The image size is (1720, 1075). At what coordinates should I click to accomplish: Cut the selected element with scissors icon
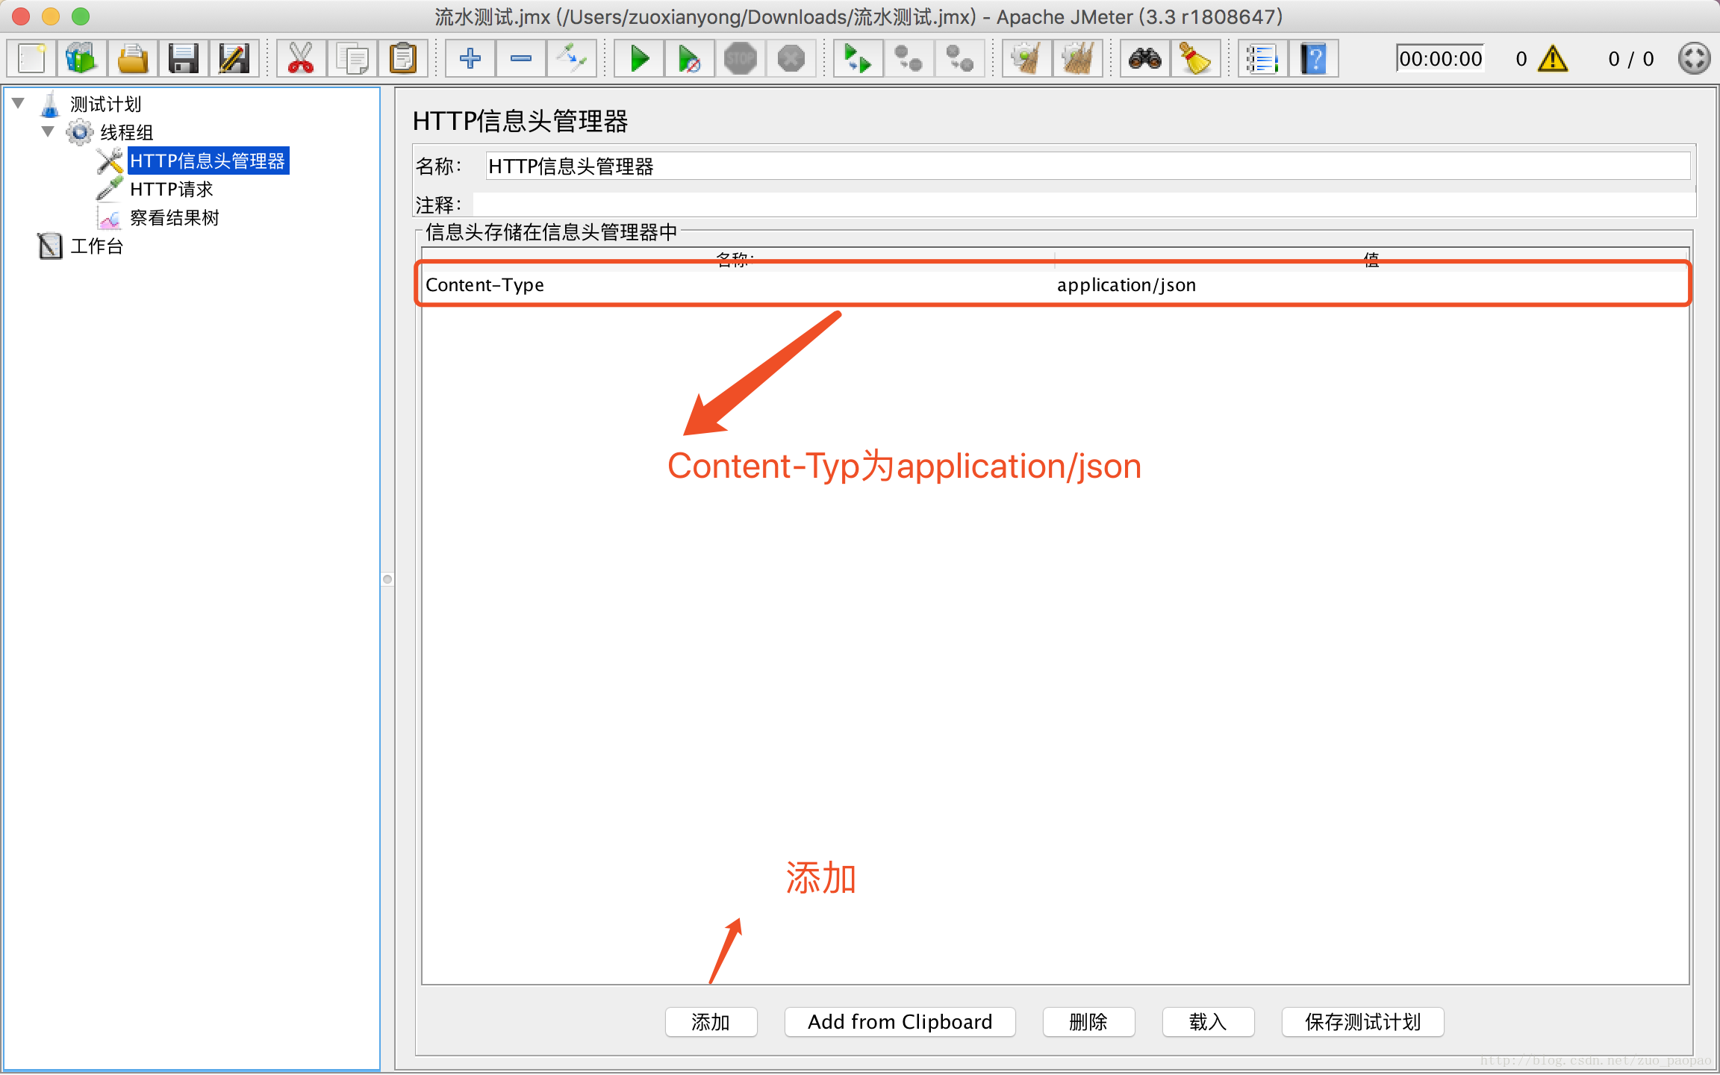301,58
